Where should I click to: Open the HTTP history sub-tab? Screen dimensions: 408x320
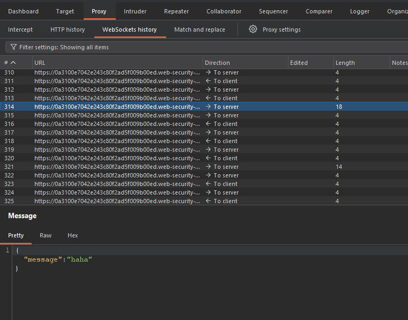pos(68,29)
